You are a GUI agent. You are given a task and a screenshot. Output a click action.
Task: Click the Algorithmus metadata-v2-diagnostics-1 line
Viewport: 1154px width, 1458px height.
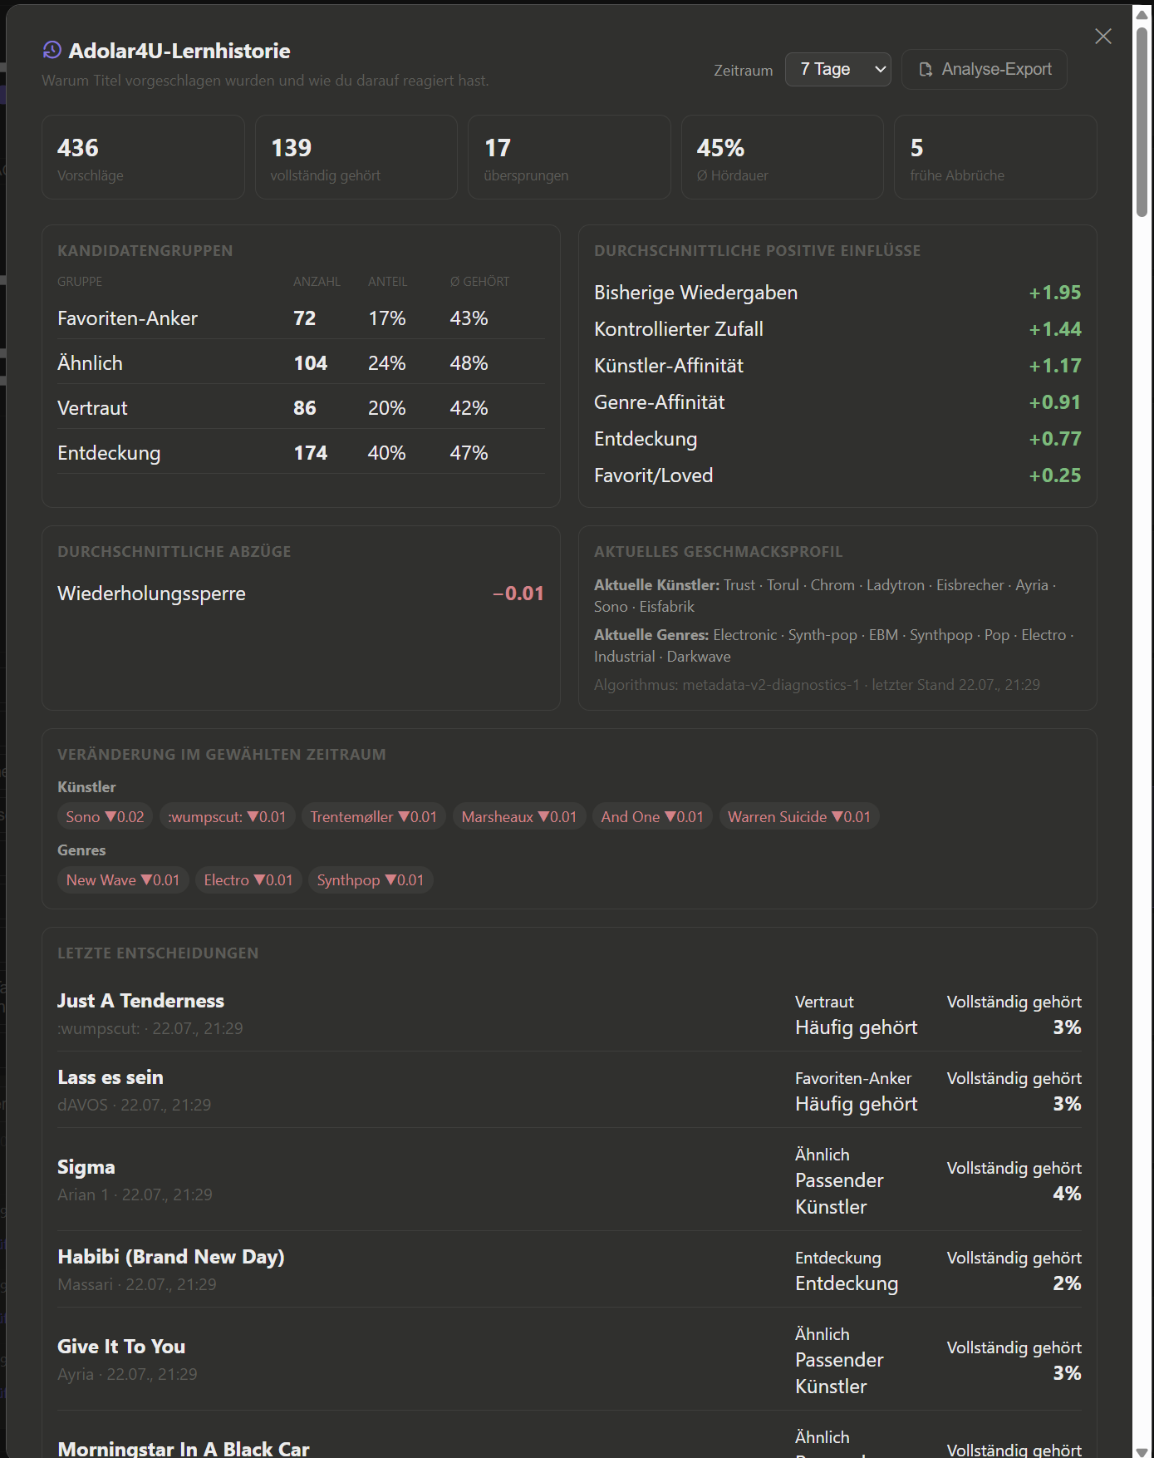click(x=817, y=685)
